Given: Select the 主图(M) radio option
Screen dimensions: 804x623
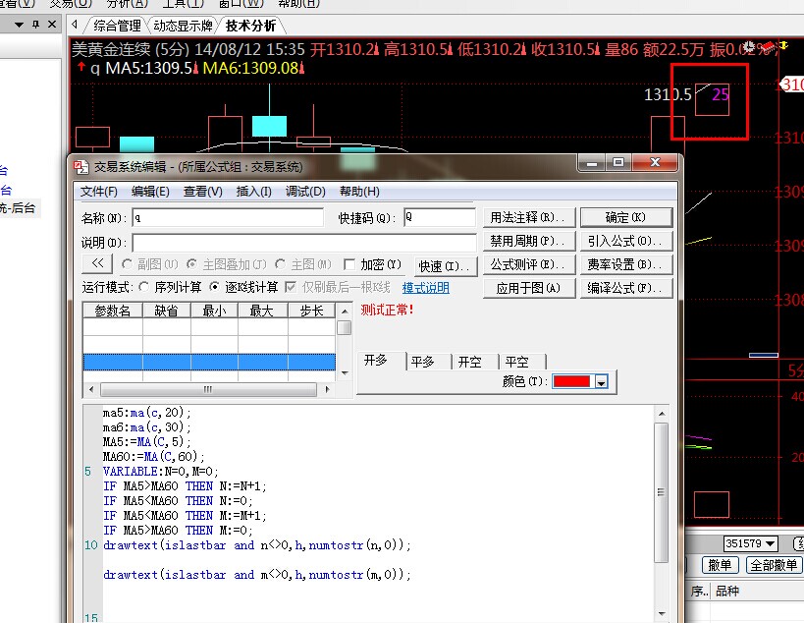Looking at the screenshot, I should click(x=280, y=264).
